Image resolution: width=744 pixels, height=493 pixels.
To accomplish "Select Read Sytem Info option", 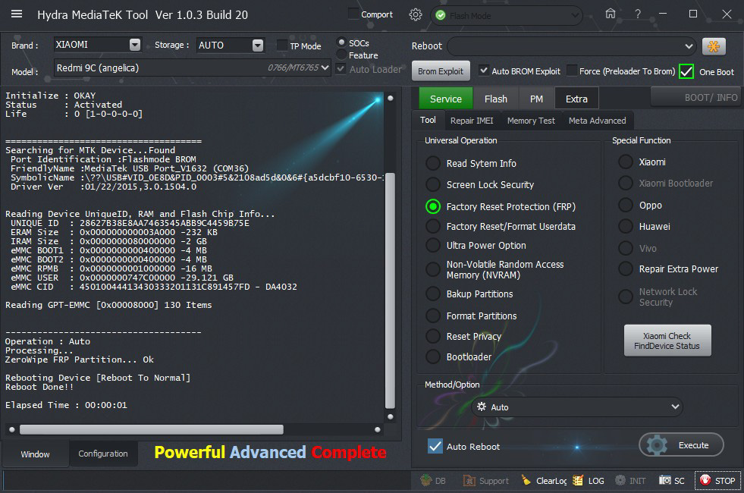I will pos(433,163).
